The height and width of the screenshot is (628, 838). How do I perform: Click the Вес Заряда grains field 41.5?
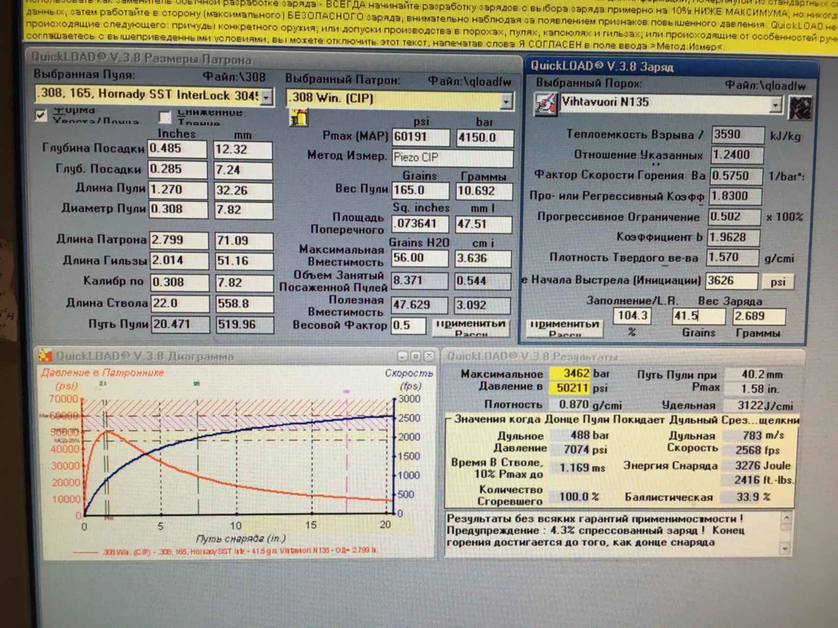tap(698, 316)
